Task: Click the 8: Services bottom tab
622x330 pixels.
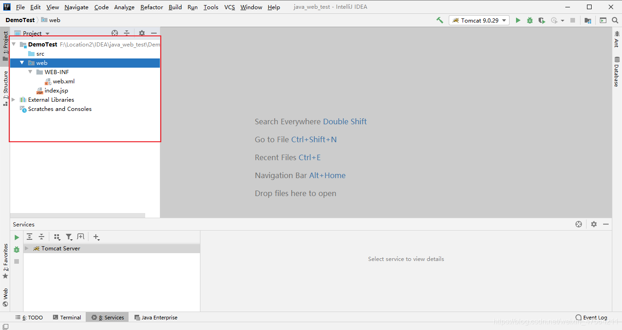Action: pyautogui.click(x=107, y=318)
